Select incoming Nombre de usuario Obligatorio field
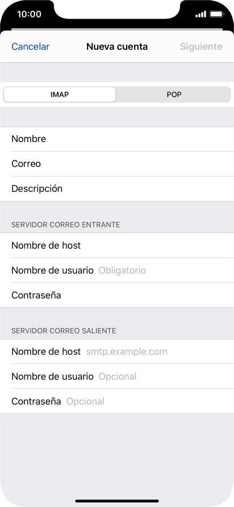This screenshot has width=234, height=507. 117,270
